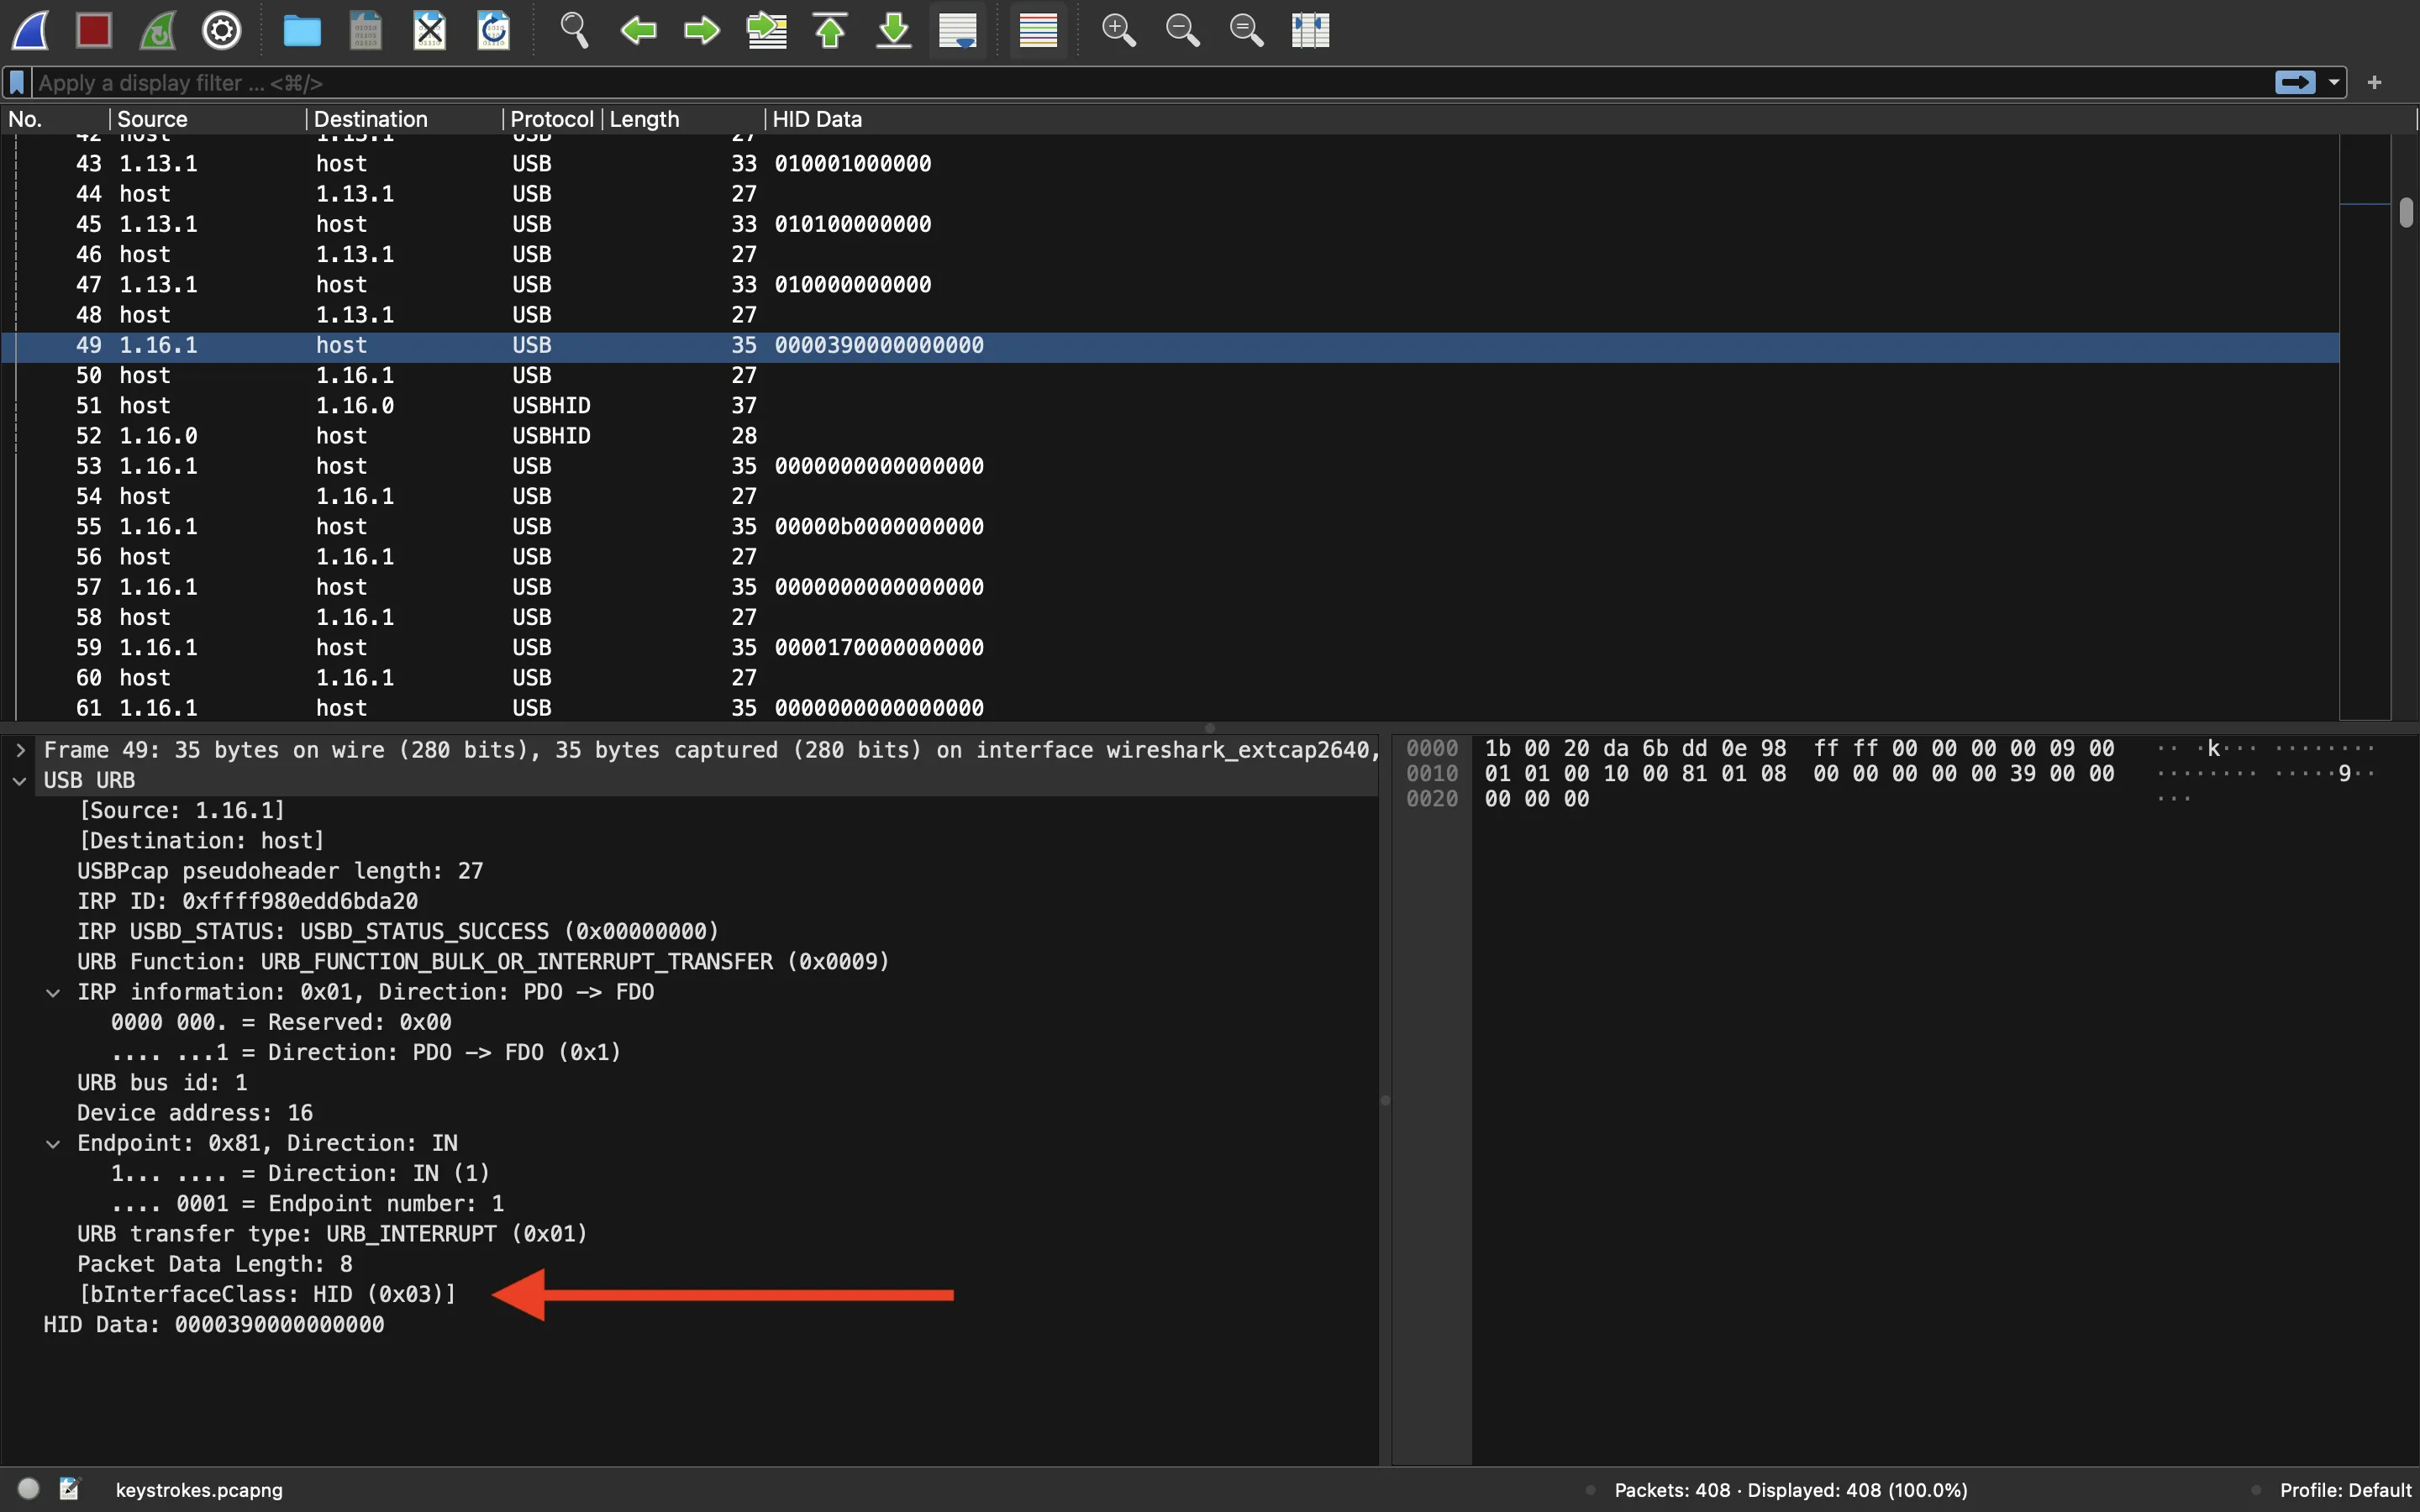Close this capture file with the X document icon
The image size is (2420, 1512).
430,30
